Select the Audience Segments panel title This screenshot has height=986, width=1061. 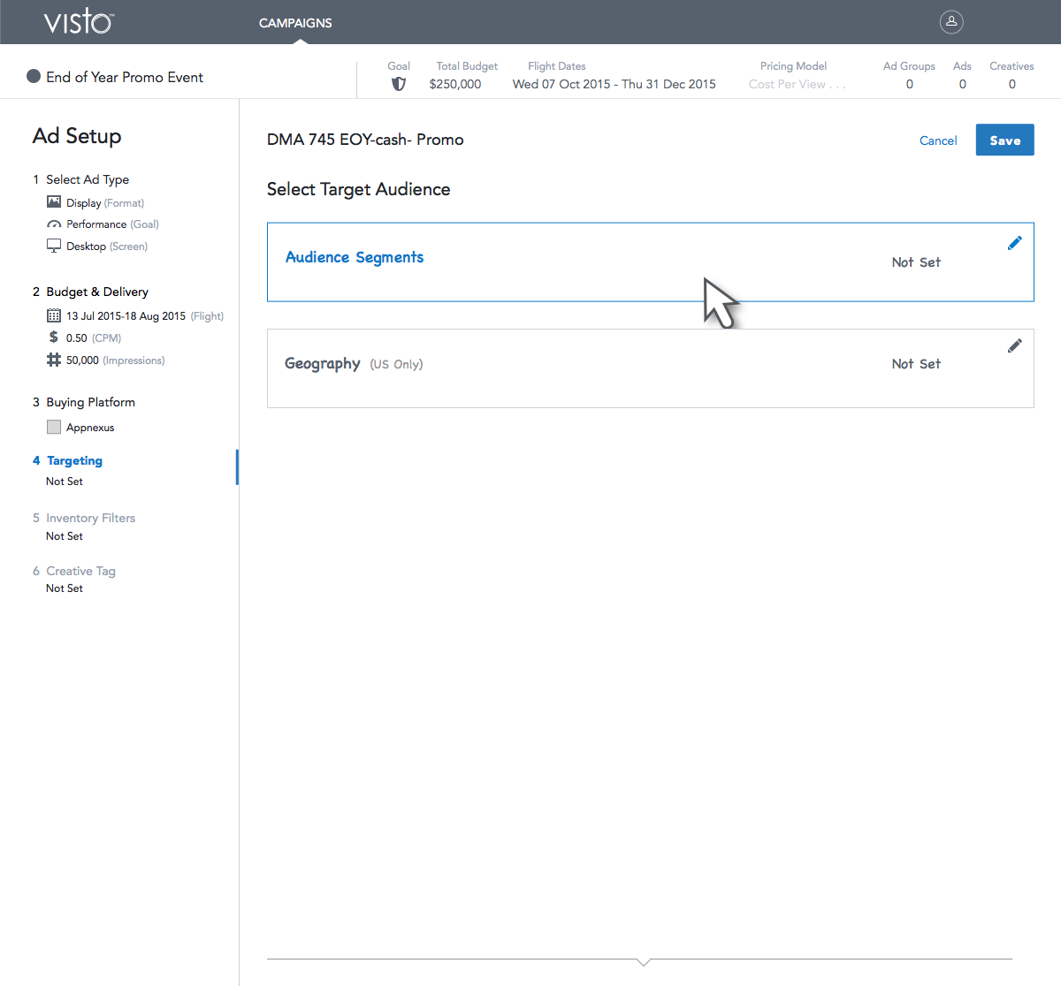coord(355,257)
